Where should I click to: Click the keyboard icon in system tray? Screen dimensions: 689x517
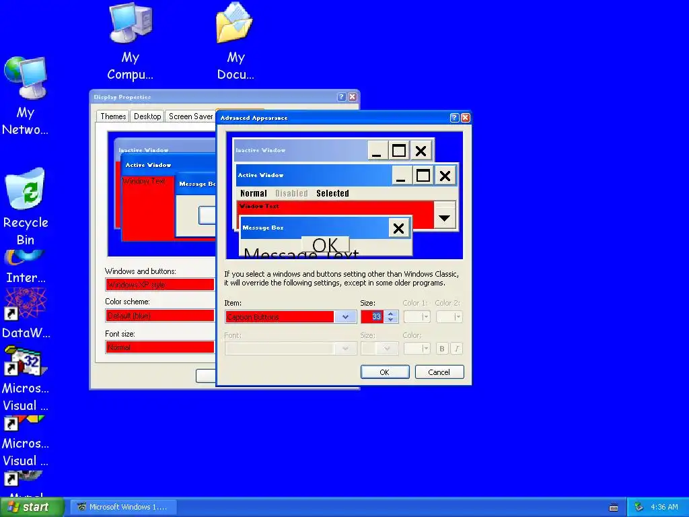coord(614,508)
